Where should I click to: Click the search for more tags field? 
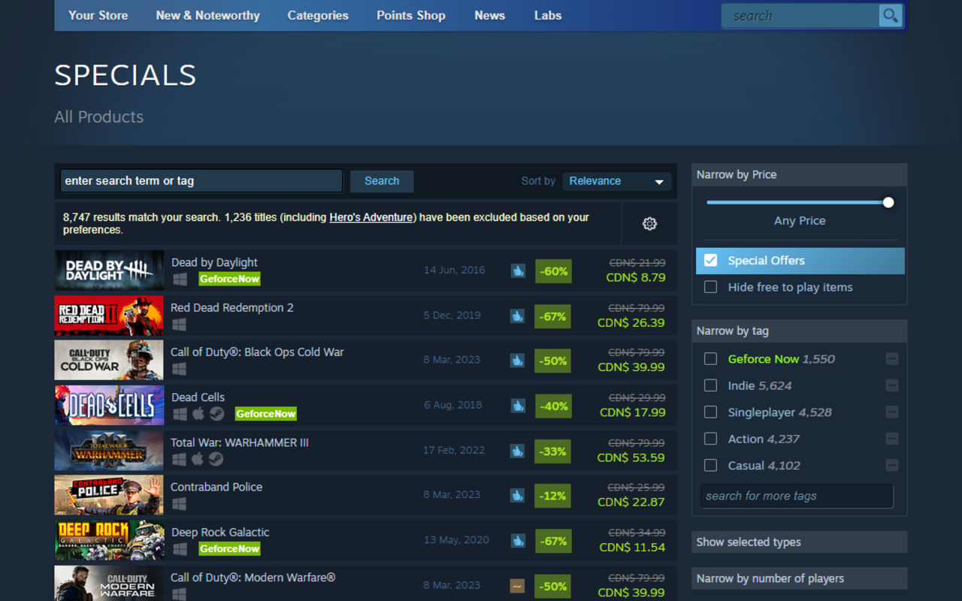point(797,496)
